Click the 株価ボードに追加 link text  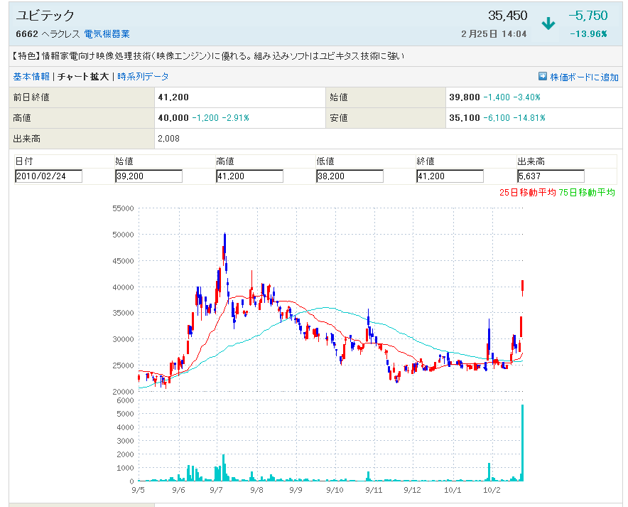pyautogui.click(x=584, y=77)
